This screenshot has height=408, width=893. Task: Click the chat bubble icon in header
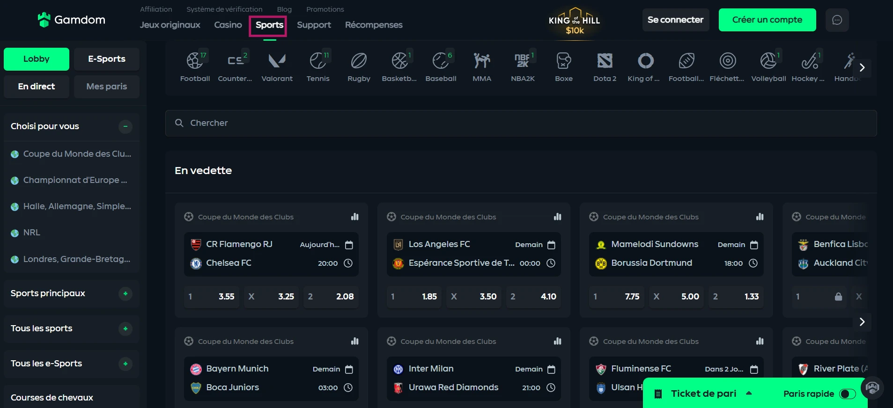837,20
